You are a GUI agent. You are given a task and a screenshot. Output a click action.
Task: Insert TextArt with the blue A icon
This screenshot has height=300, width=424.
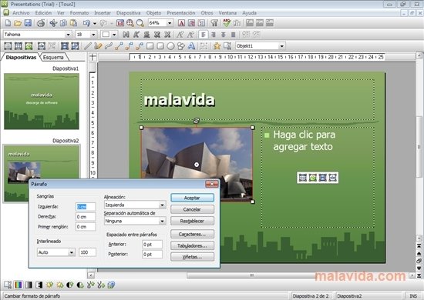191,46
